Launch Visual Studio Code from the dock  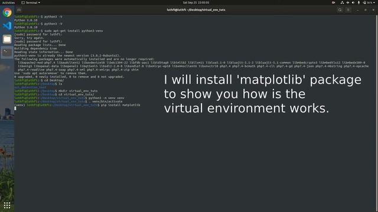[7, 25]
